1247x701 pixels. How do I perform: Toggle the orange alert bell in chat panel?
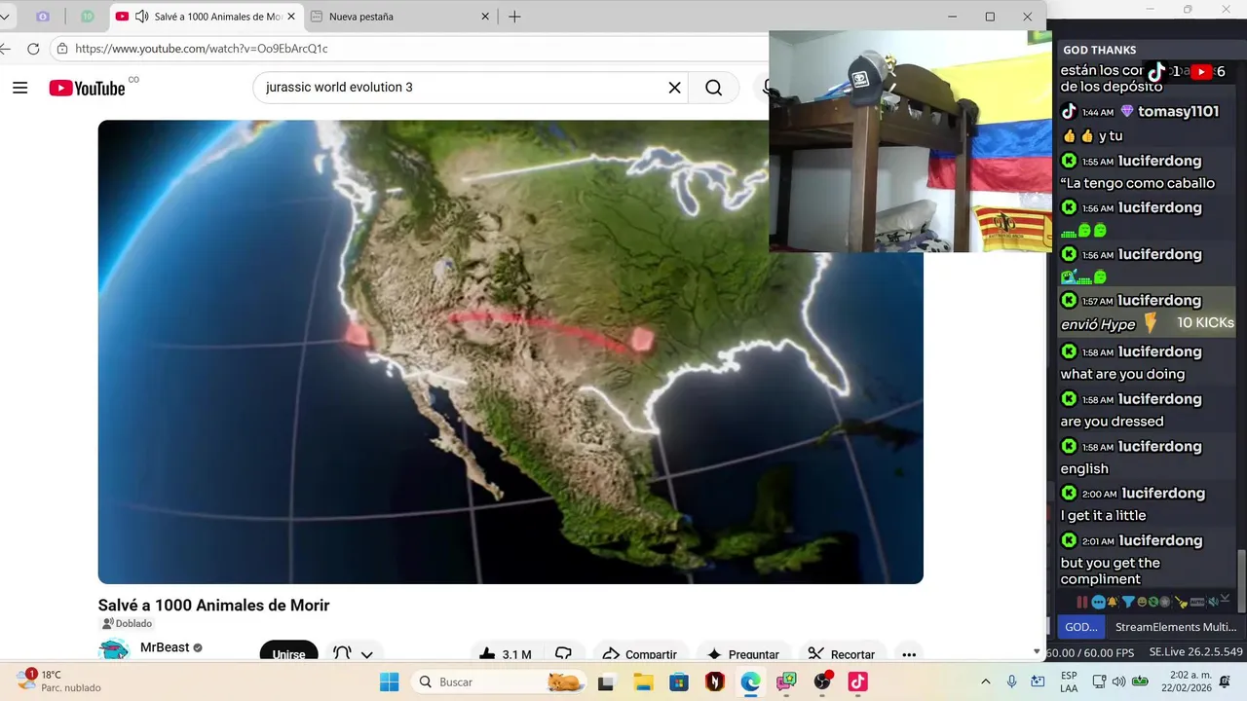pyautogui.click(x=1112, y=602)
